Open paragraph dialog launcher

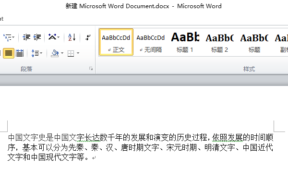pos(91,69)
